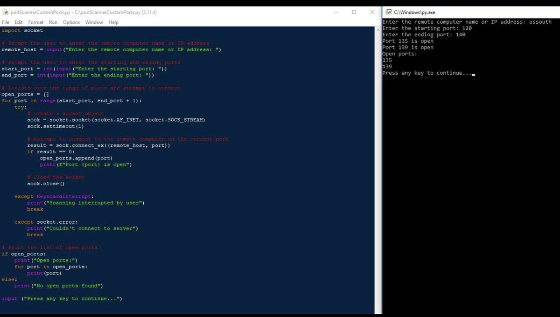560x317 pixels.
Task: Click console output 'Port 139 is open'
Action: click(x=408, y=48)
